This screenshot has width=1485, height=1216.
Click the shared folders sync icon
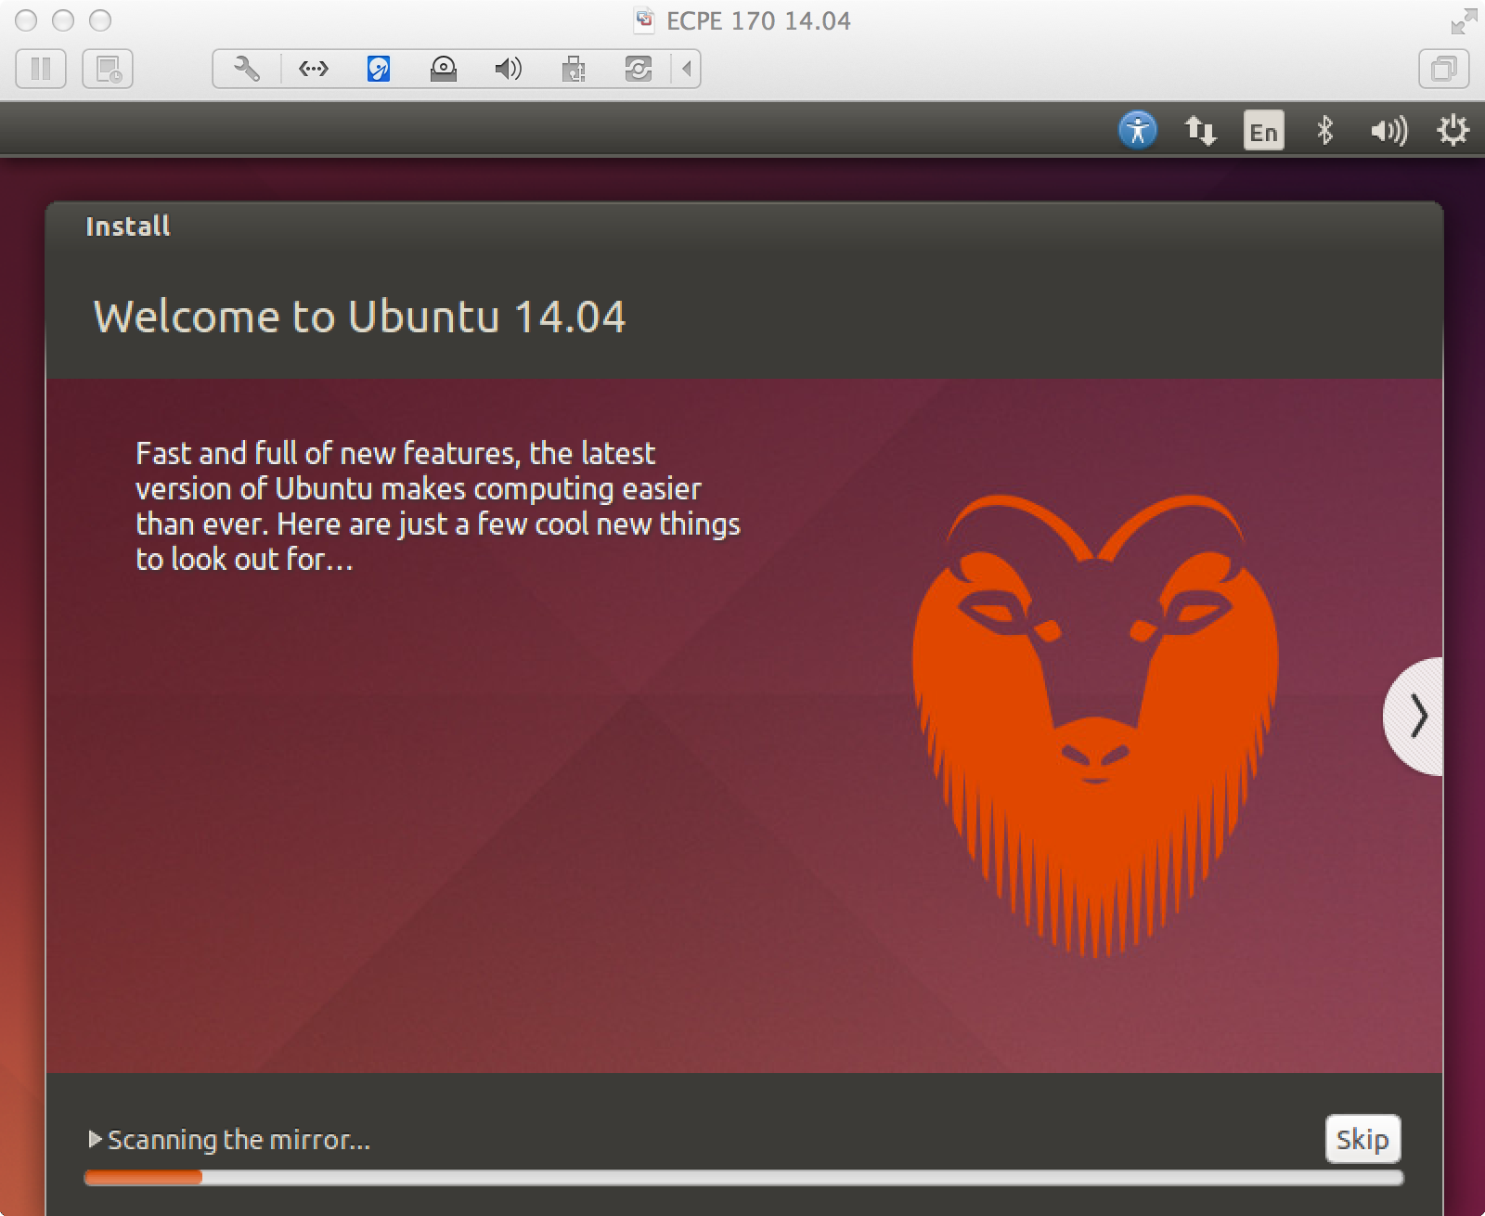click(x=639, y=69)
